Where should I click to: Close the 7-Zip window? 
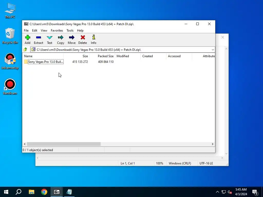point(209,24)
